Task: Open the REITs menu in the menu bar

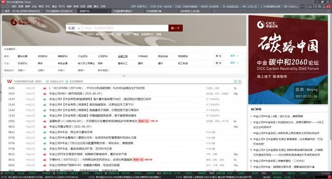Action: (x=62, y=7)
